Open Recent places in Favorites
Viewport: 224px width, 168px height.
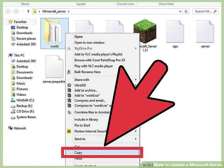coord(26,38)
